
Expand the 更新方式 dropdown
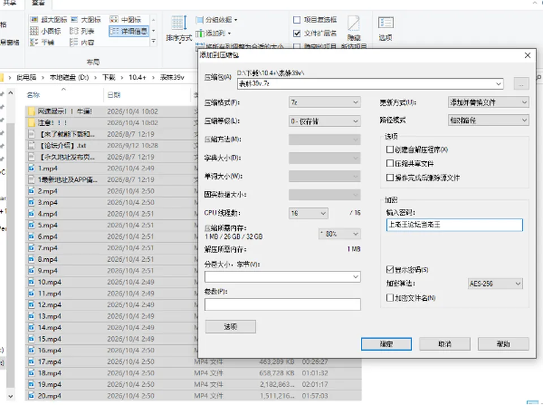click(488, 103)
